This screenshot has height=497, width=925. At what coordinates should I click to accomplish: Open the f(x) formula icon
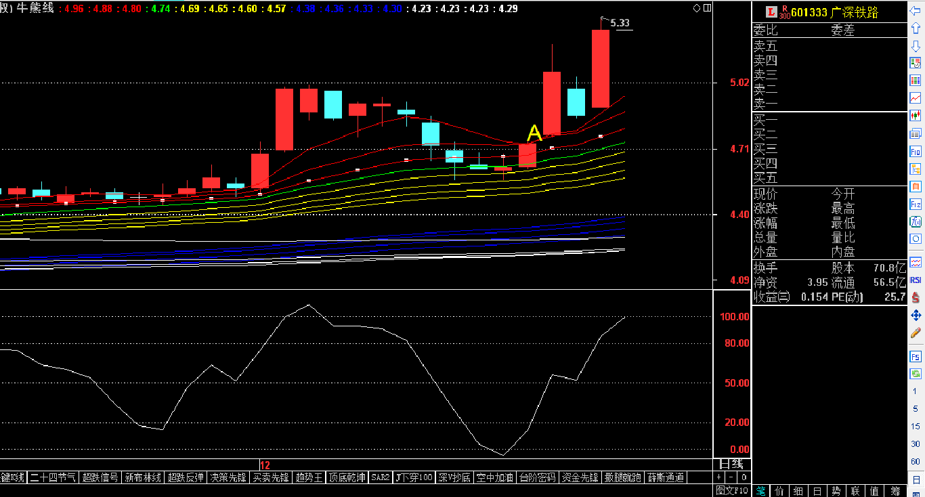click(x=916, y=221)
